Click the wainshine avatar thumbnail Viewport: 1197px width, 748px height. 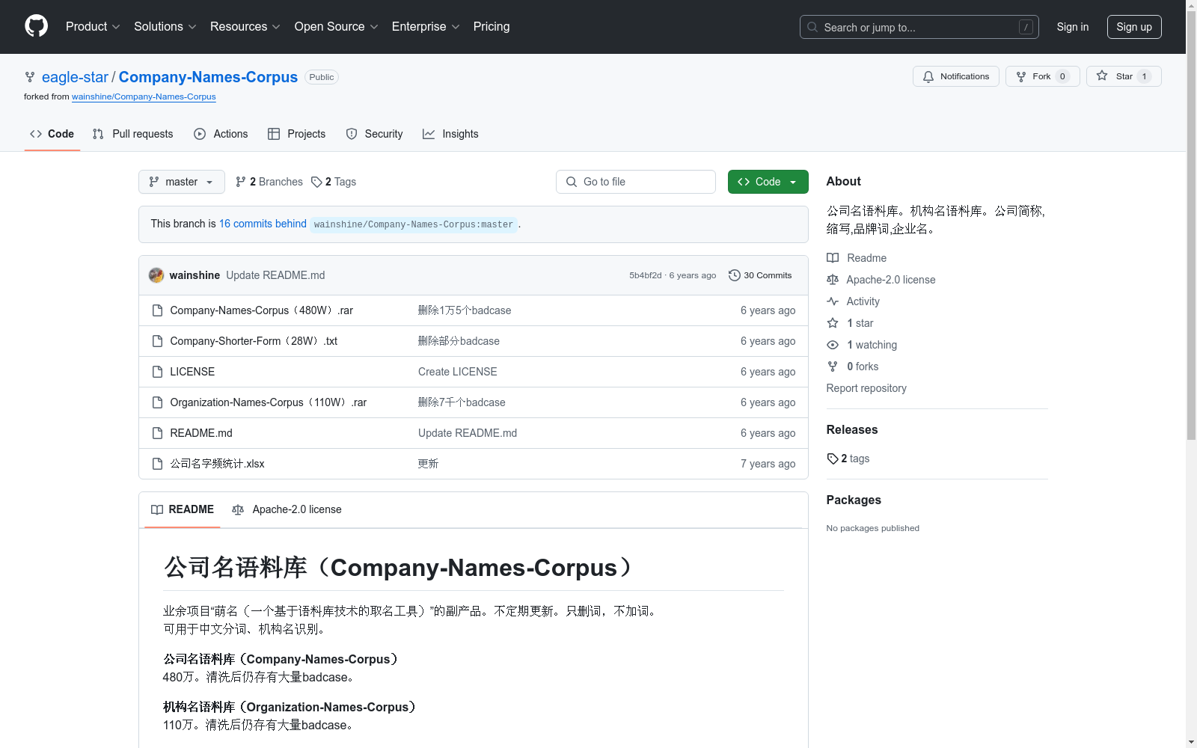coord(156,275)
